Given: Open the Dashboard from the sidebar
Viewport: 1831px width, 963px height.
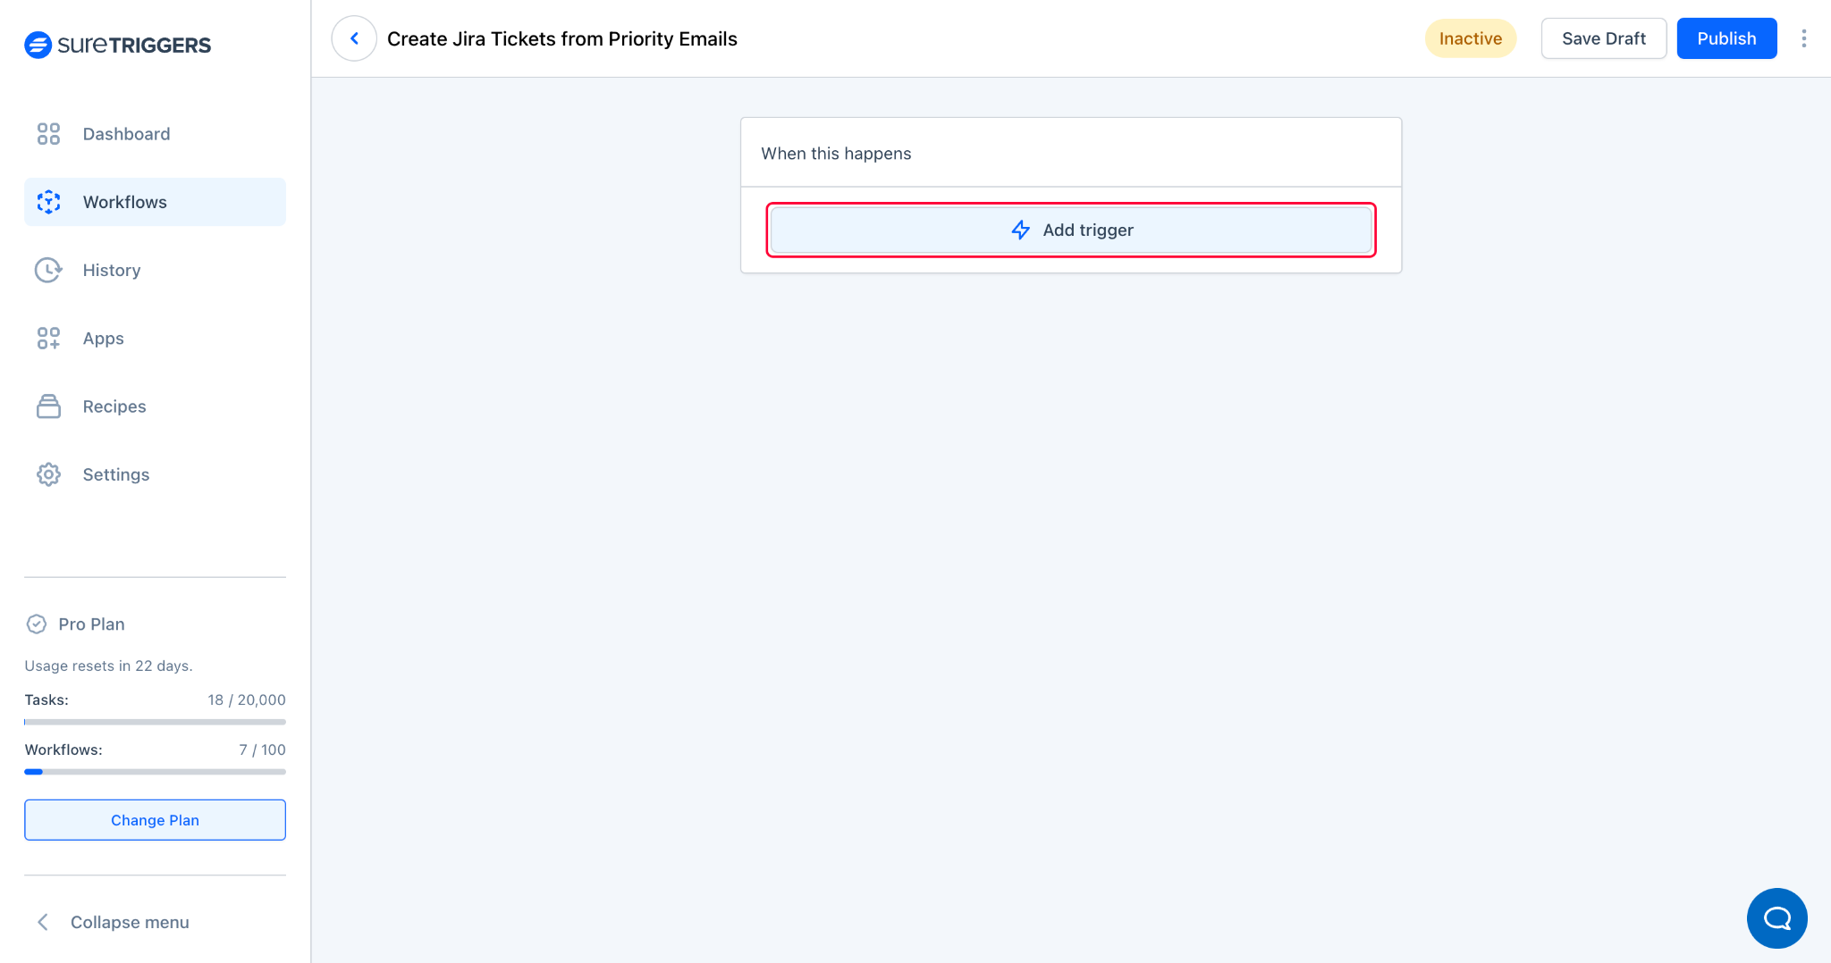Looking at the screenshot, I should (125, 133).
